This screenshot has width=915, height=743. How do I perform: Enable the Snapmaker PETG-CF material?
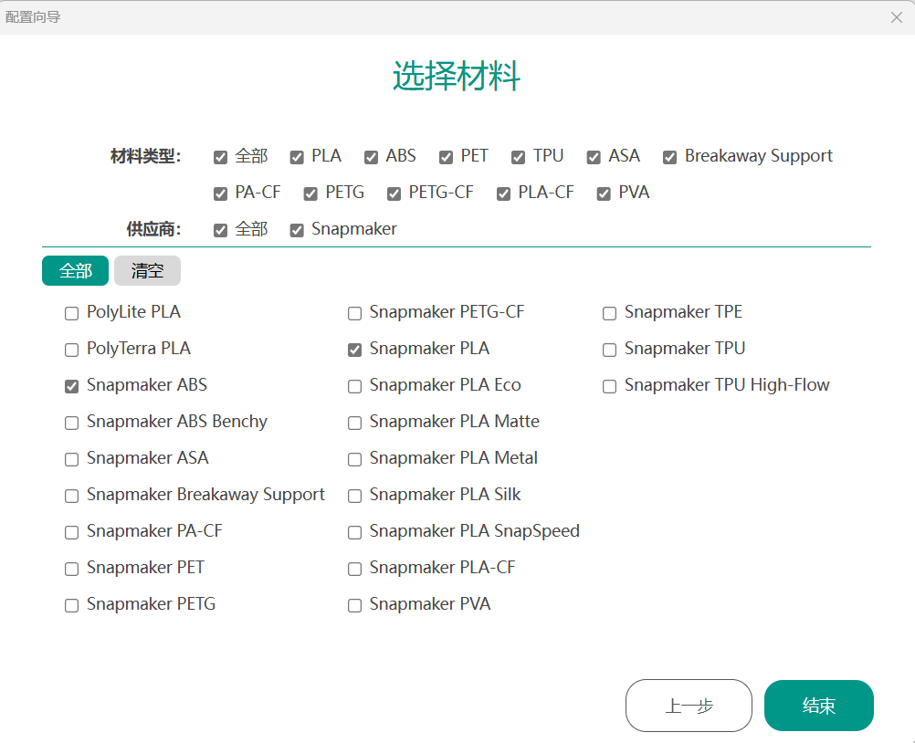click(355, 314)
